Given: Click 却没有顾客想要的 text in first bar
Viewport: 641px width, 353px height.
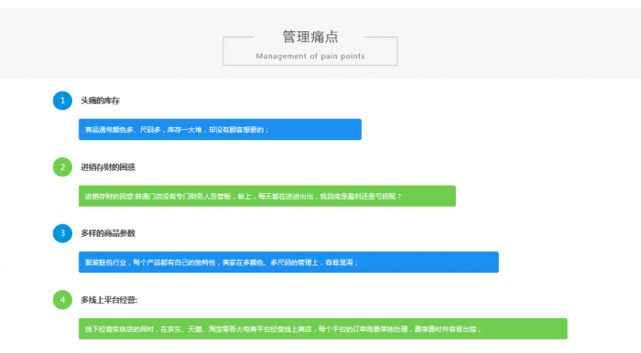Looking at the screenshot, I should click(x=236, y=130).
